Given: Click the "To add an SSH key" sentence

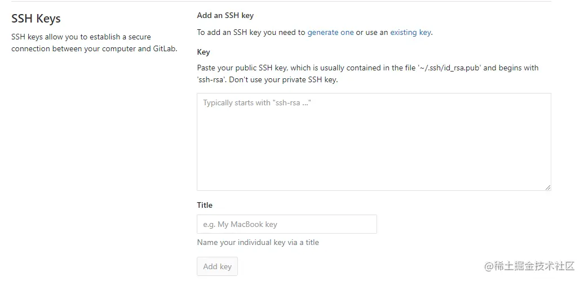Looking at the screenshot, I should (x=251, y=33).
